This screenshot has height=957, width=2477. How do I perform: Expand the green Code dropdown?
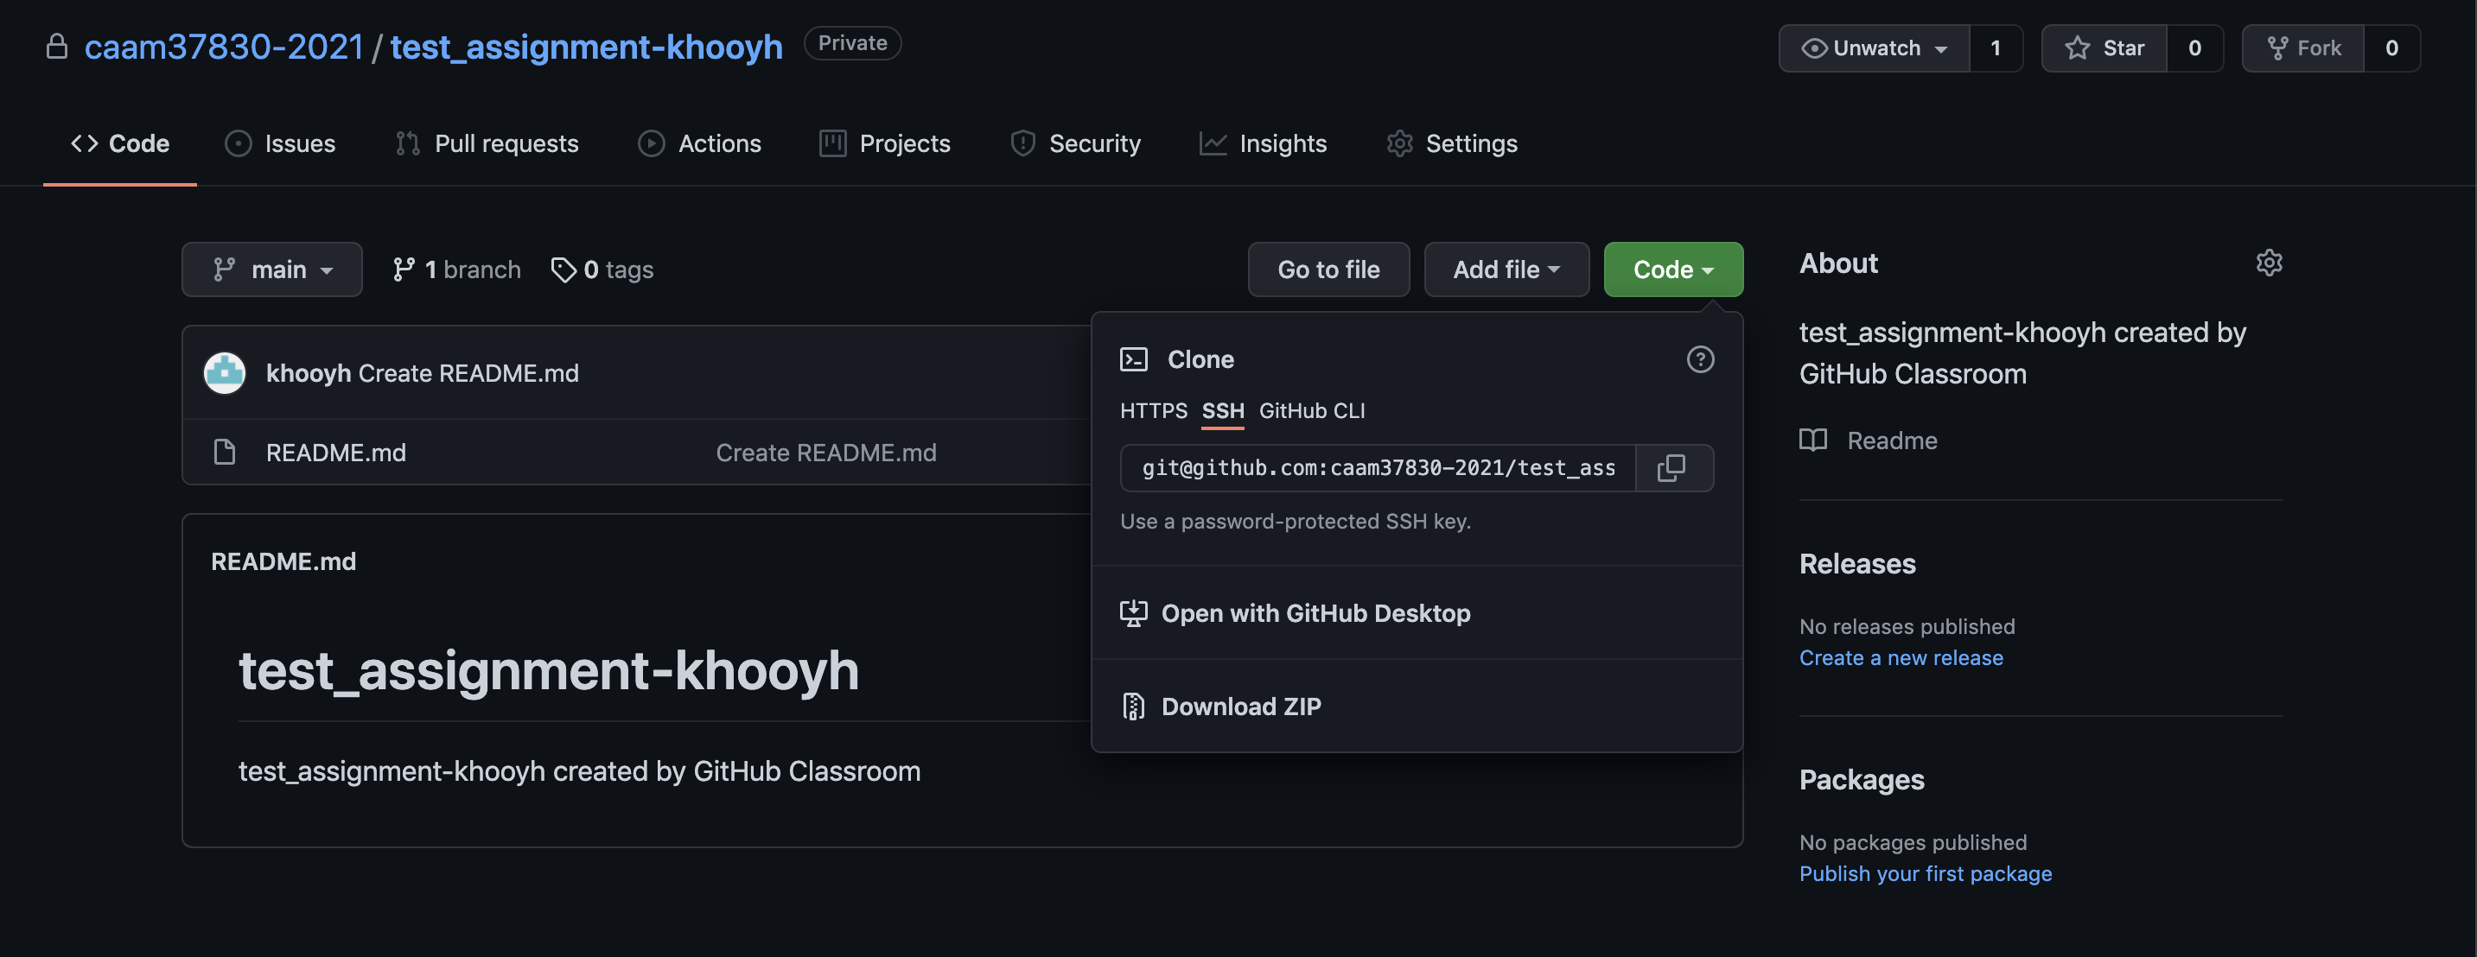(x=1672, y=269)
